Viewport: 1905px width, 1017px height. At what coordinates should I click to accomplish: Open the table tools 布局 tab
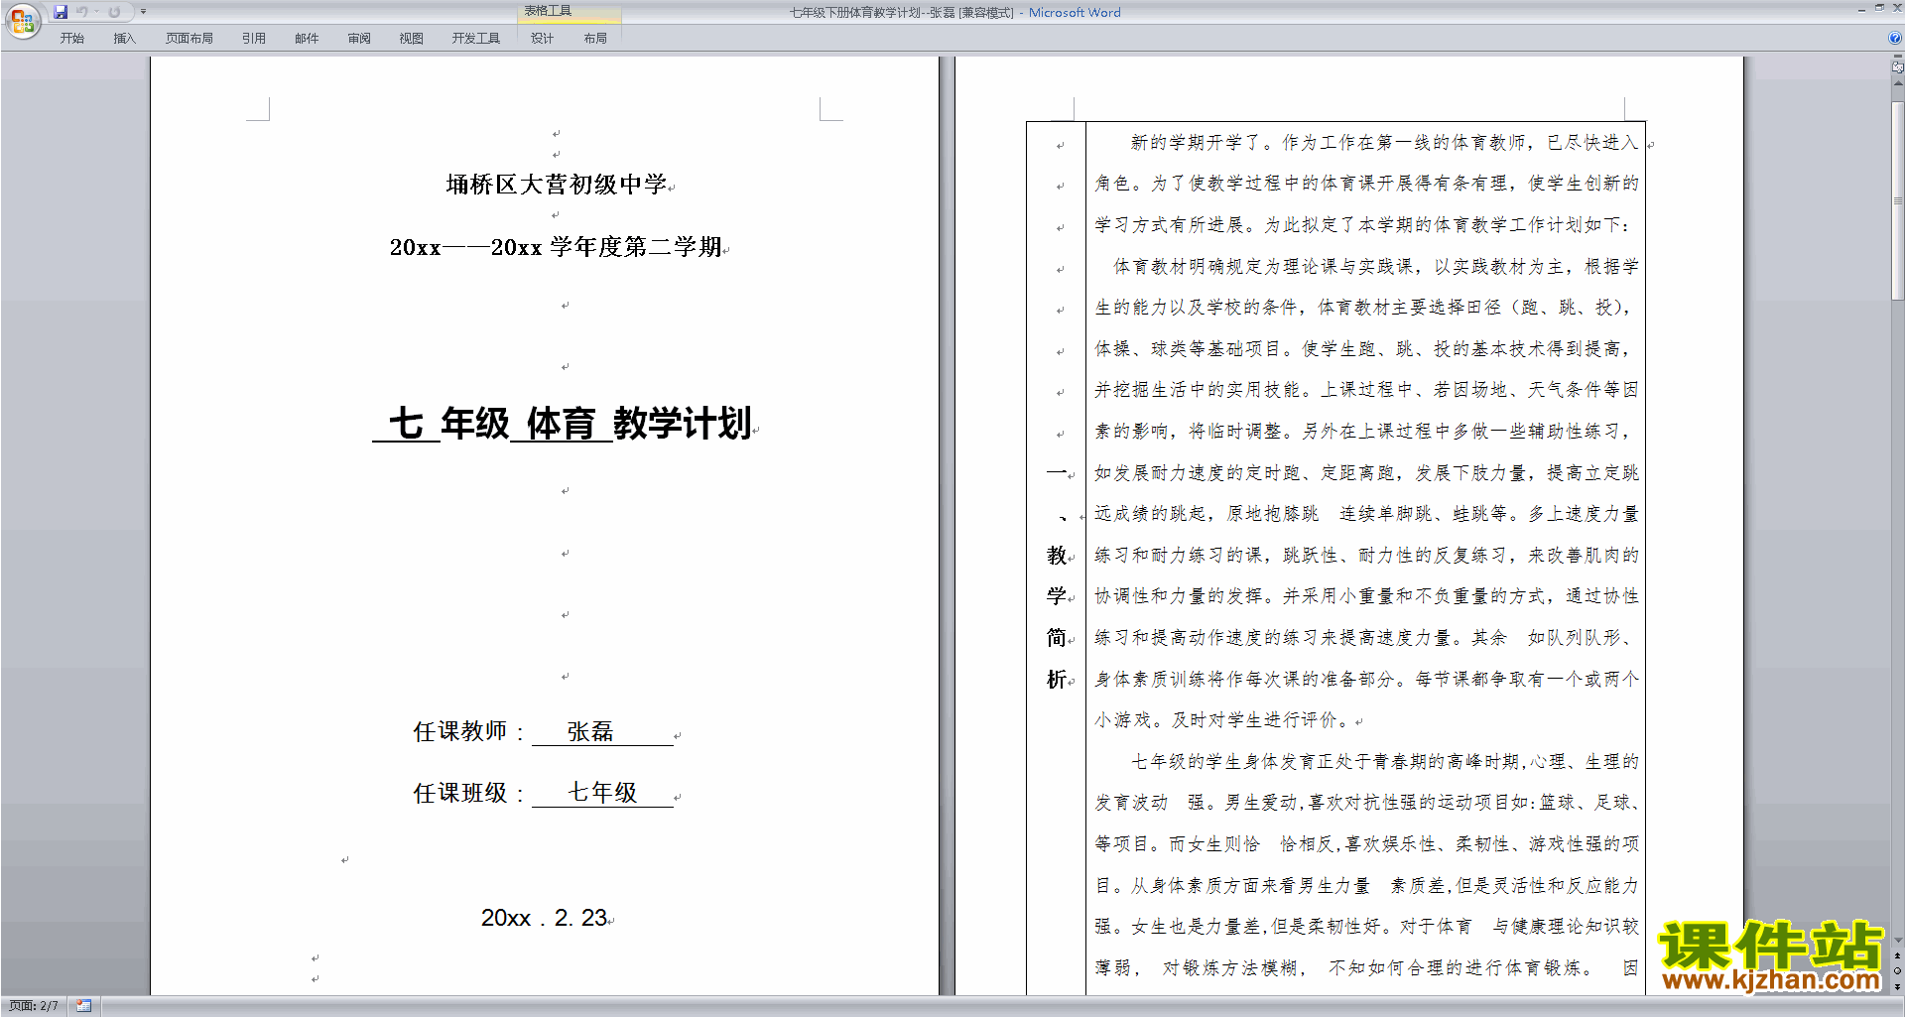(595, 38)
